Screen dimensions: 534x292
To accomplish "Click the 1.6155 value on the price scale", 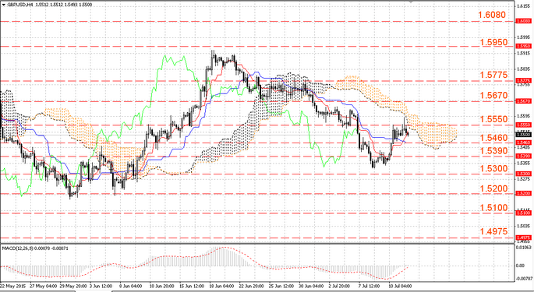I will [524, 6].
